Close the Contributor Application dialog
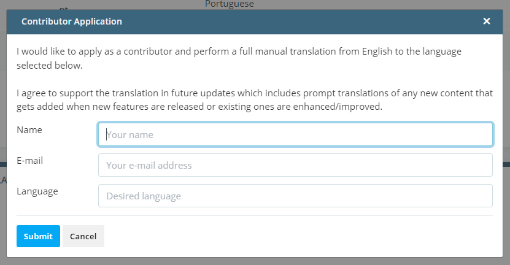The height and width of the screenshot is (265, 510). pyautogui.click(x=487, y=21)
